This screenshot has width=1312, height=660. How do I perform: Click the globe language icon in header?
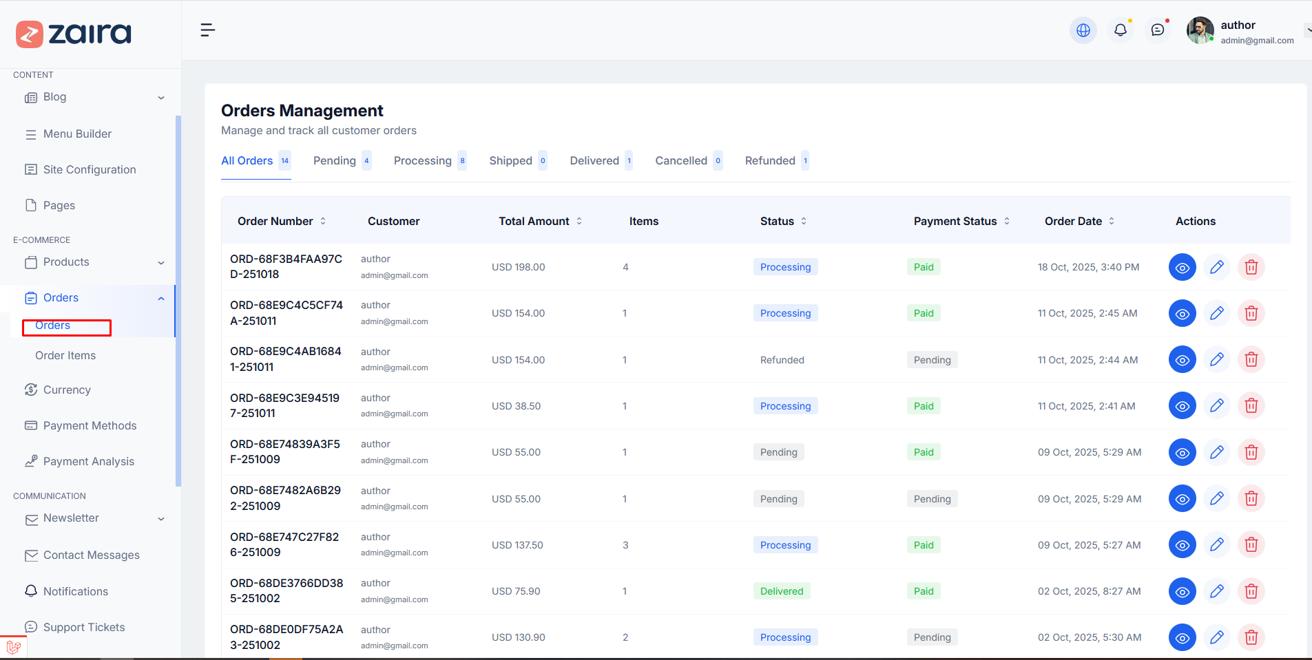click(1083, 30)
